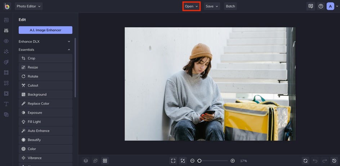Screen dimensions: 340x166
Task: Open the help question mark icon
Action: [x=321, y=6]
